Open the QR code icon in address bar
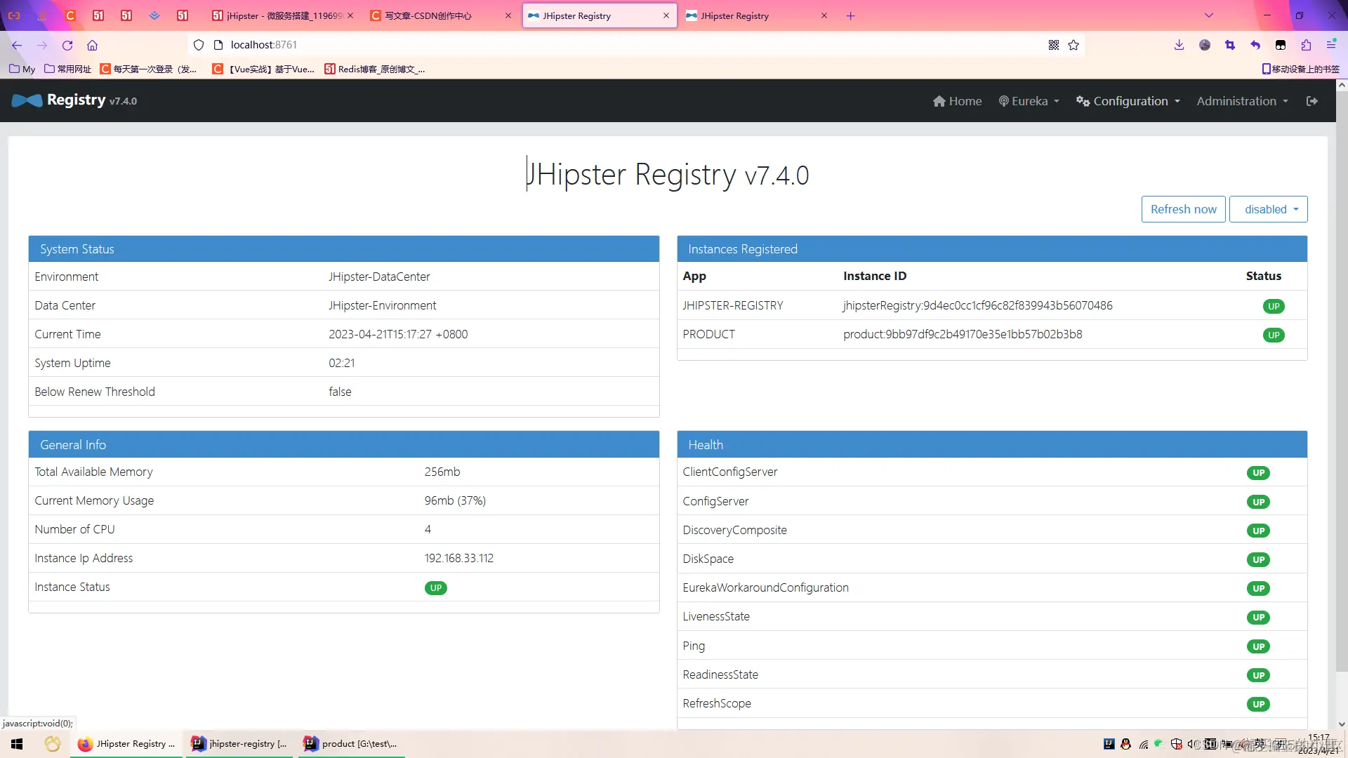This screenshot has width=1348, height=758. [1053, 46]
